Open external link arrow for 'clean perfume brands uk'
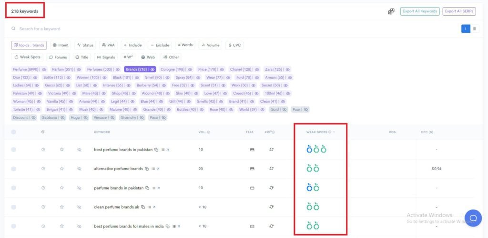 (x=154, y=207)
